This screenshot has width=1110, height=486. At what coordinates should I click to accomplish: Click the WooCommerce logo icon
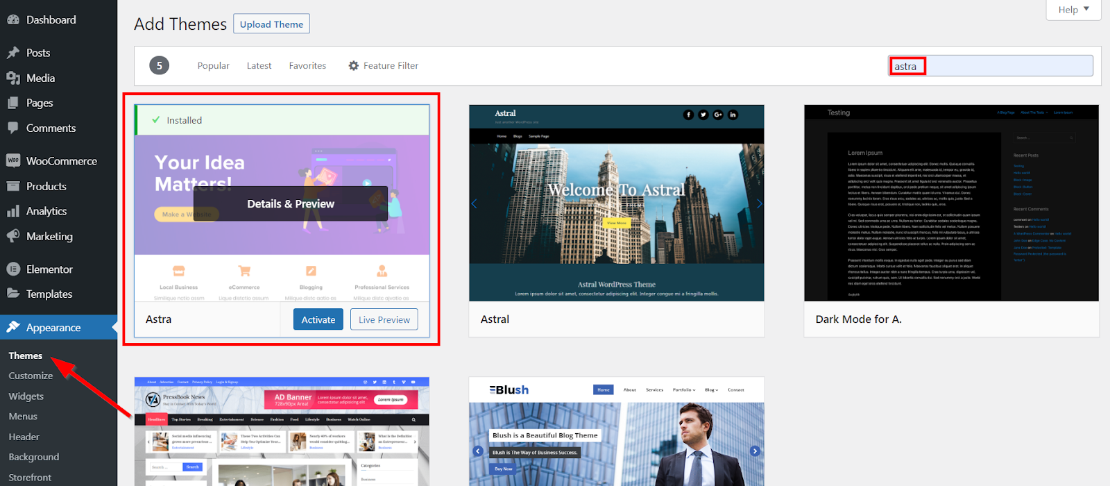13,160
